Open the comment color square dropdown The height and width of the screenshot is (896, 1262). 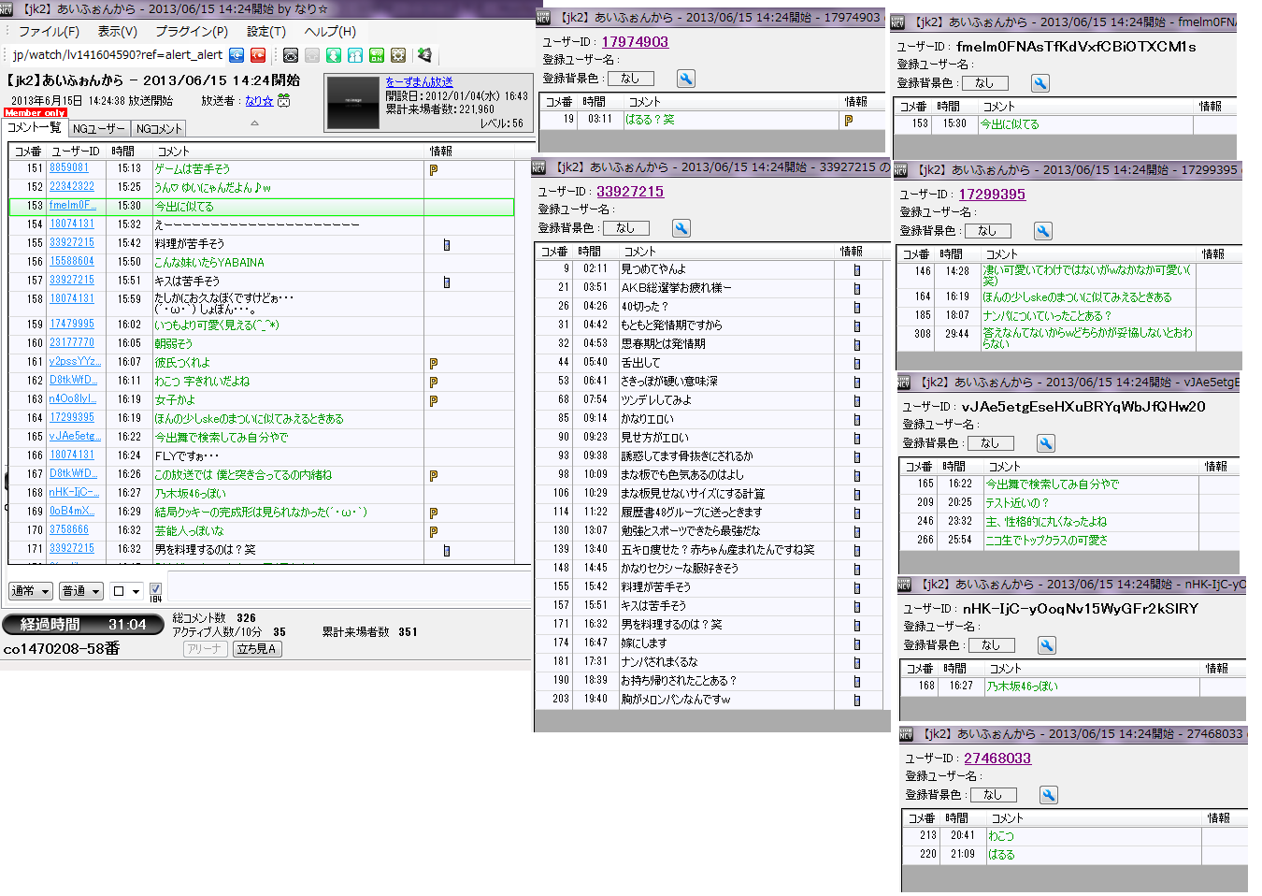click(x=125, y=591)
